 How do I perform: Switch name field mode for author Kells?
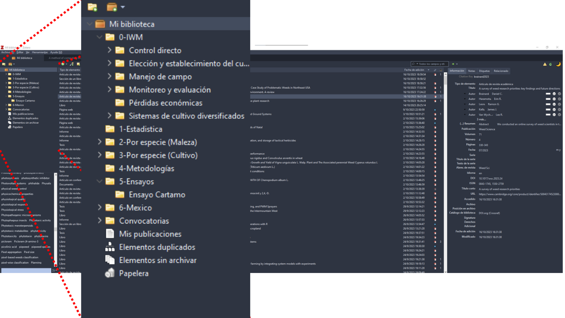[548, 110]
